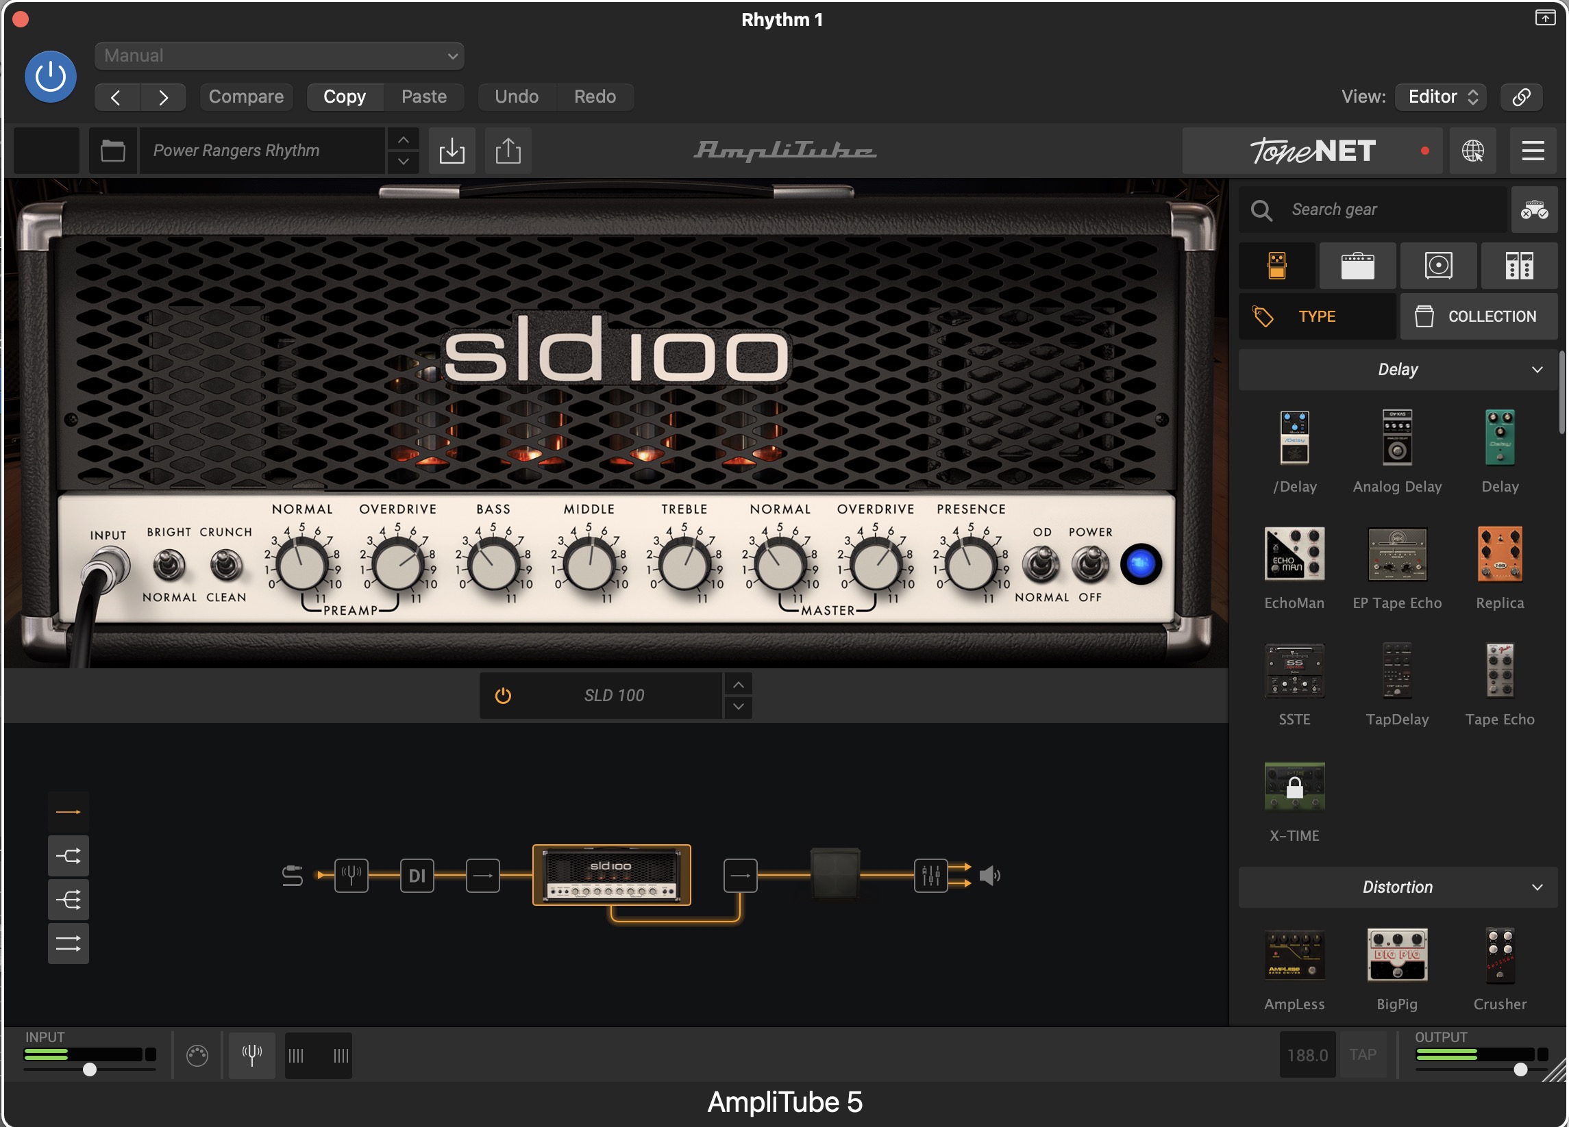Image resolution: width=1569 pixels, height=1127 pixels.
Task: Click the PRESENCE knob
Action: (971, 566)
